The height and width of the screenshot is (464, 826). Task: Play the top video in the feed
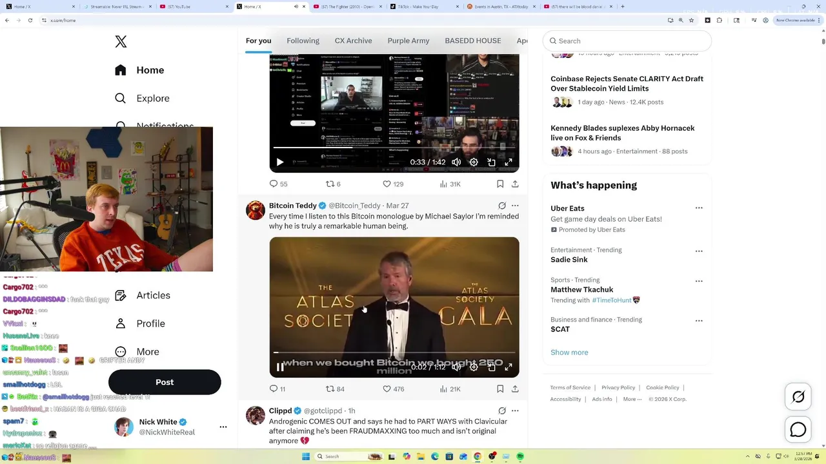280,162
